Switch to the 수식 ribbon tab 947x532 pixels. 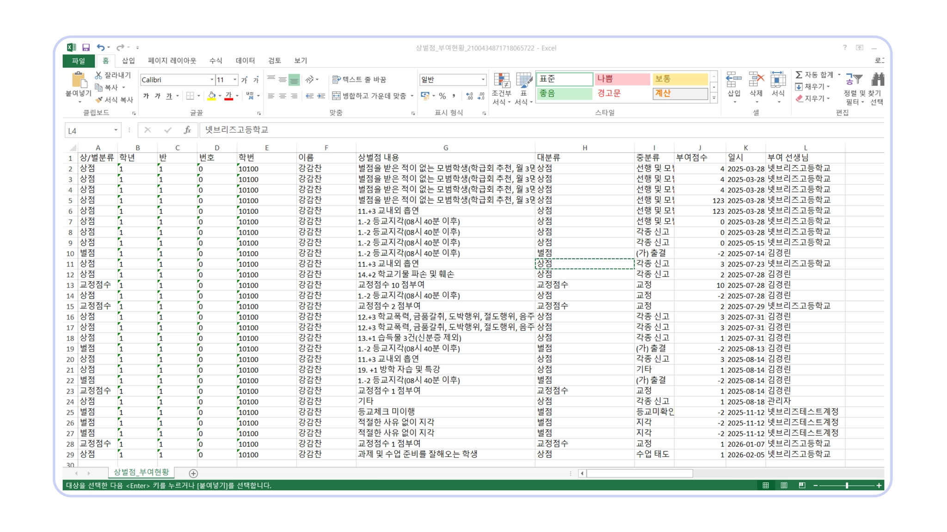click(215, 60)
